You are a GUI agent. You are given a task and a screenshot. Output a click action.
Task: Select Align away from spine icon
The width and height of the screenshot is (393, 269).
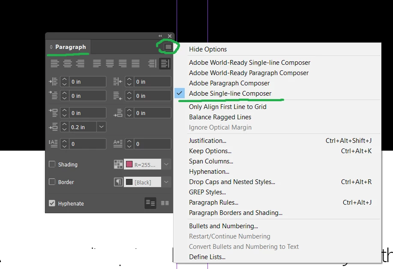click(165, 63)
